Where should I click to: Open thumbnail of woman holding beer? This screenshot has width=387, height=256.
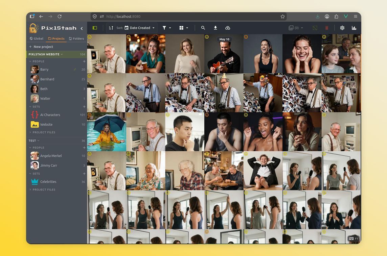click(x=145, y=54)
